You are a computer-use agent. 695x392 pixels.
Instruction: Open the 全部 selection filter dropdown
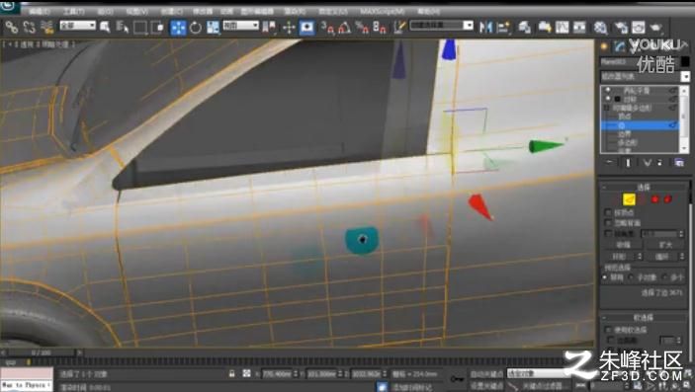click(x=77, y=26)
